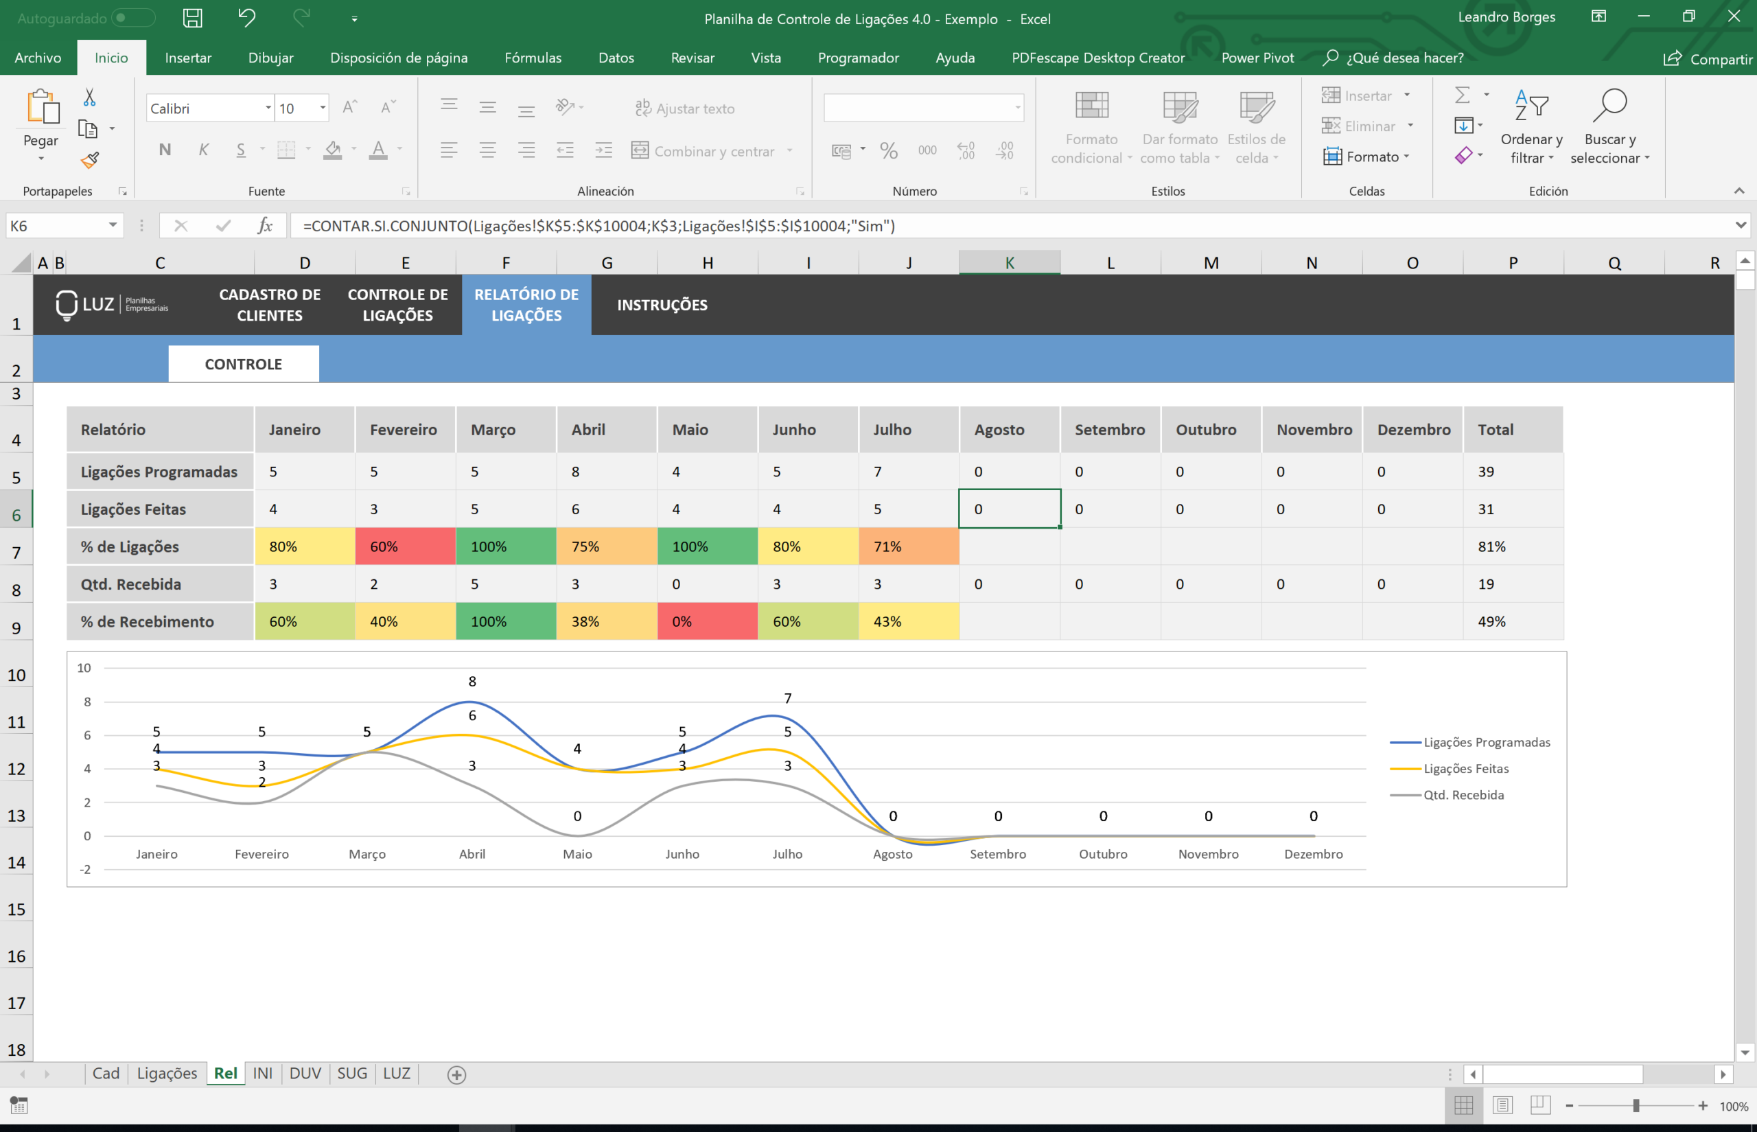The image size is (1757, 1132).
Task: Open the font size dropdown
Action: click(323, 108)
